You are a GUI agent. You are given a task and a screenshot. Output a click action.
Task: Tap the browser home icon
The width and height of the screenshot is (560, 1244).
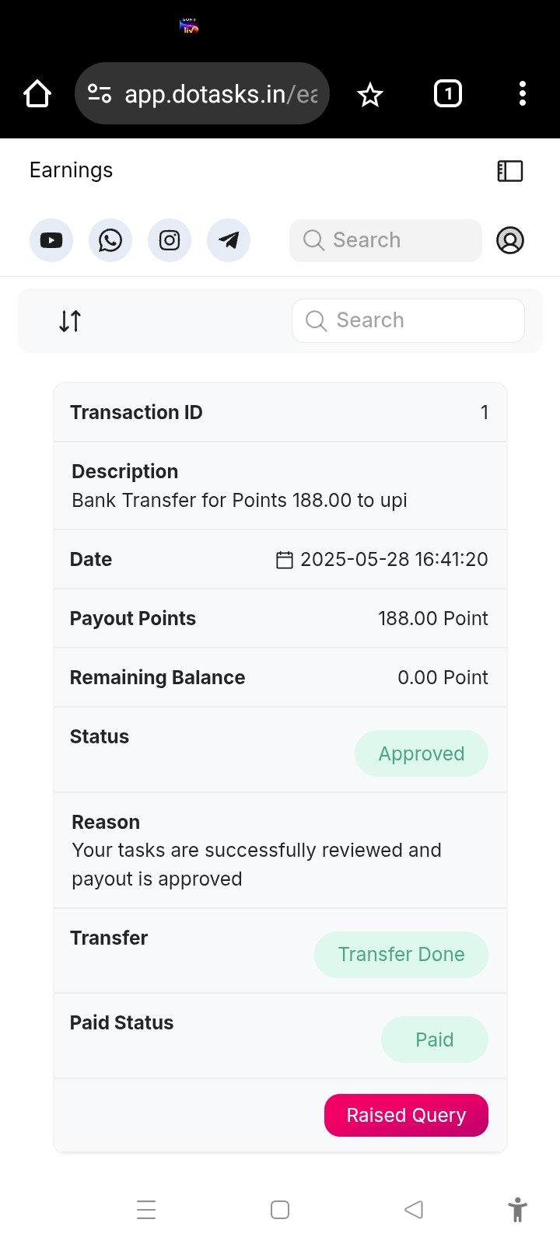coord(37,94)
